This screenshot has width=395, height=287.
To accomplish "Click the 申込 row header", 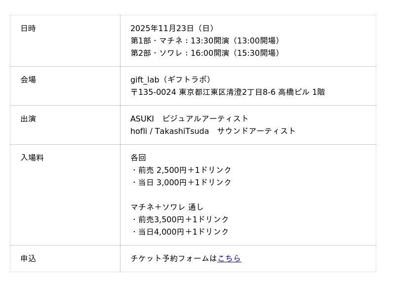I will tap(28, 258).
